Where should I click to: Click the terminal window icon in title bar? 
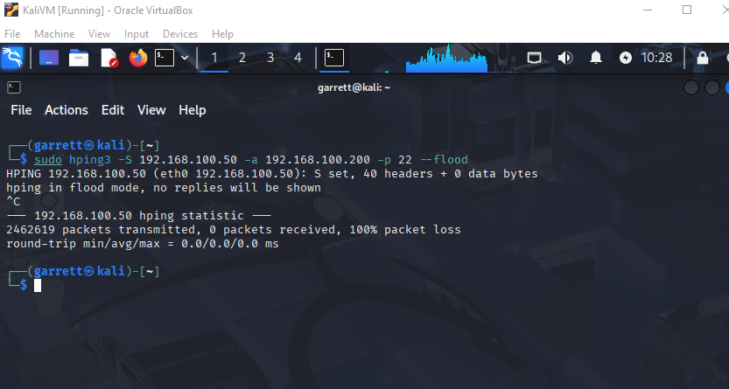pyautogui.click(x=14, y=87)
